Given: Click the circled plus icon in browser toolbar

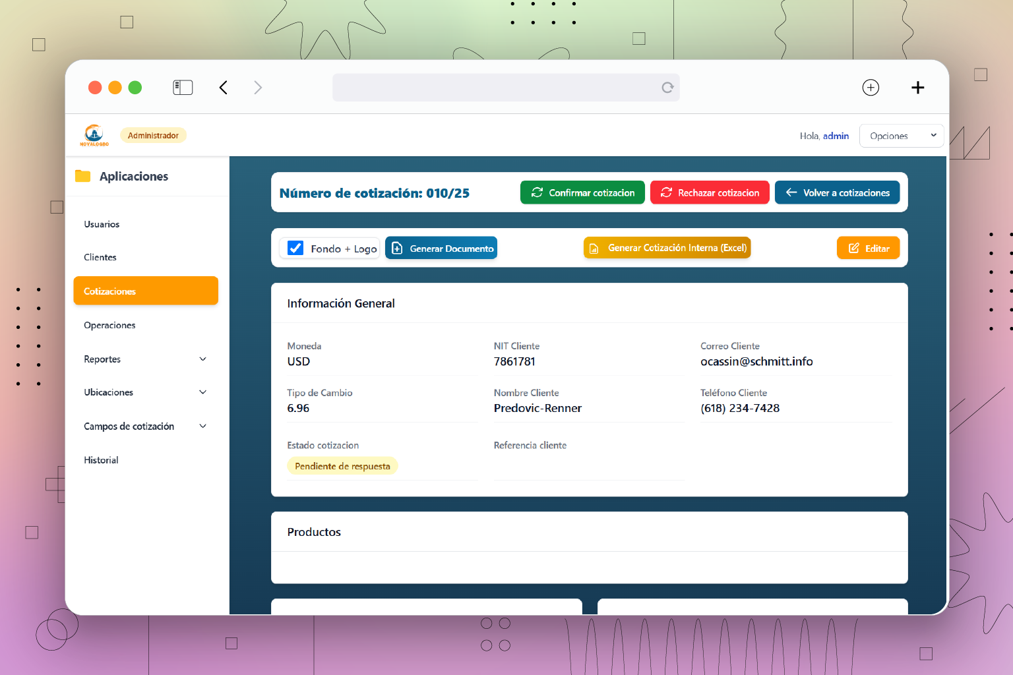Looking at the screenshot, I should click(x=871, y=88).
